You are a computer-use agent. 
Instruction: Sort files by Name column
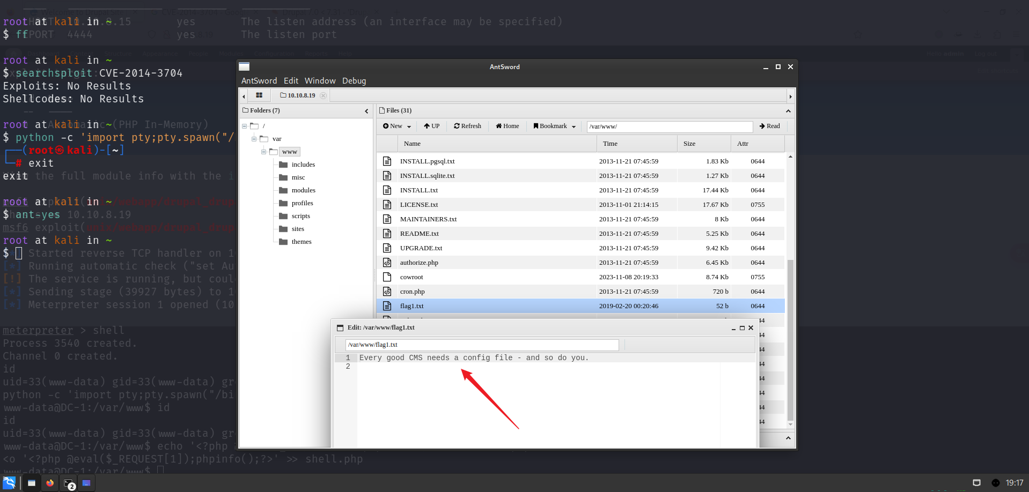click(497, 144)
